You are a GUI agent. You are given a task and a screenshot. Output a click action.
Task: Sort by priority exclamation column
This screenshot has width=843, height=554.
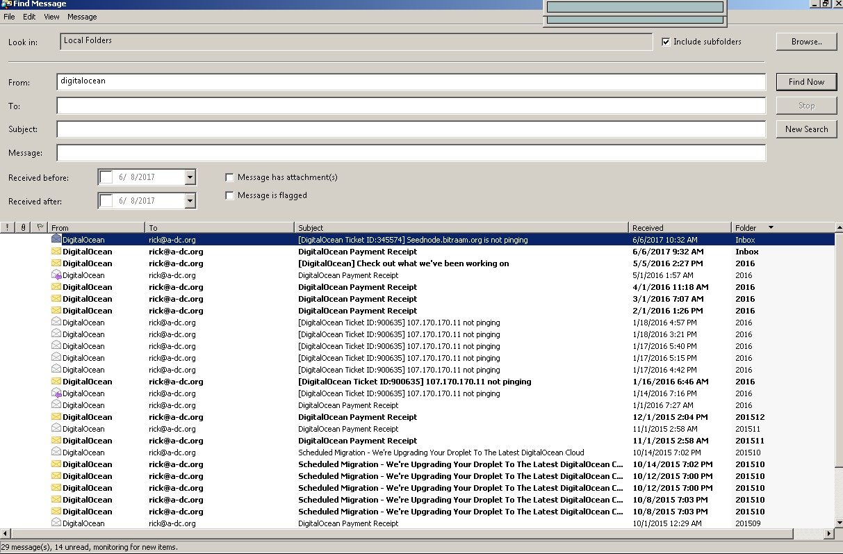click(7, 227)
